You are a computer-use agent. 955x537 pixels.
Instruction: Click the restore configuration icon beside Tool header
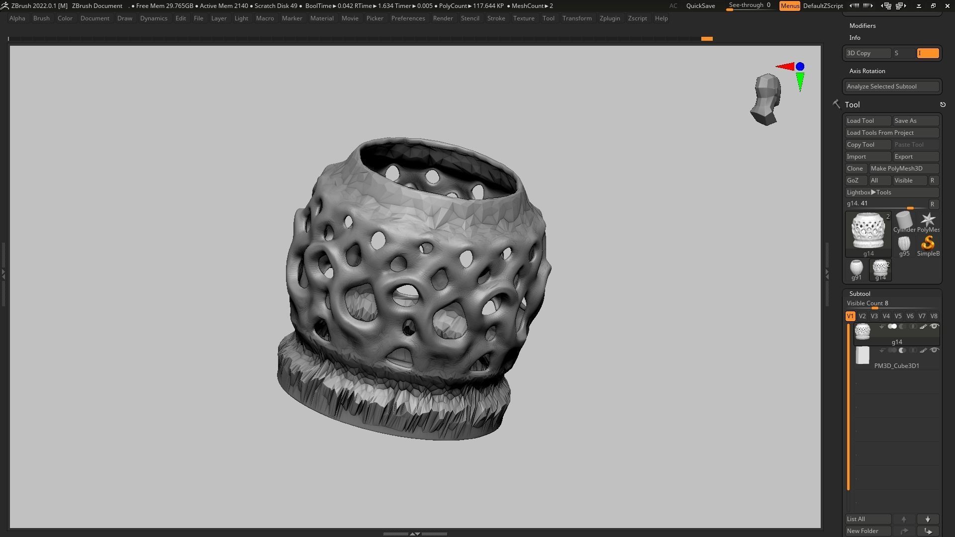[943, 105]
